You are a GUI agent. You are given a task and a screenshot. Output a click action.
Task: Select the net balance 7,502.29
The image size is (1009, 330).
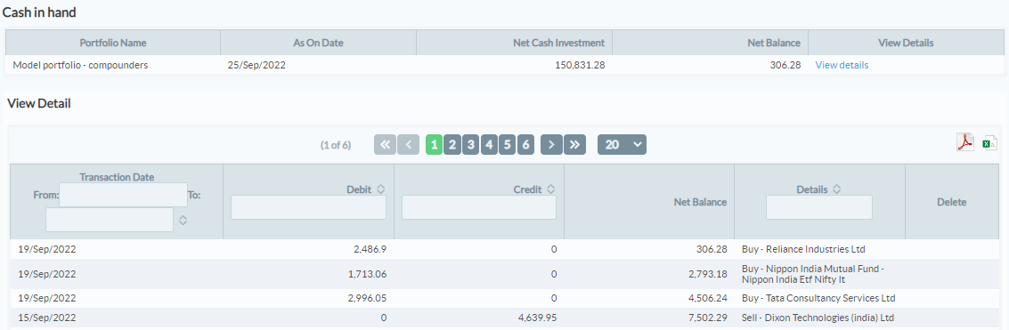(x=709, y=318)
